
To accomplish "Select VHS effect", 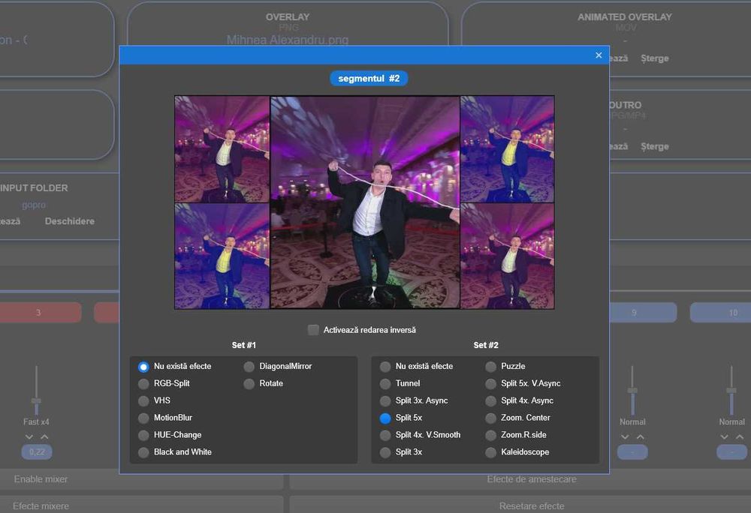I will point(143,401).
